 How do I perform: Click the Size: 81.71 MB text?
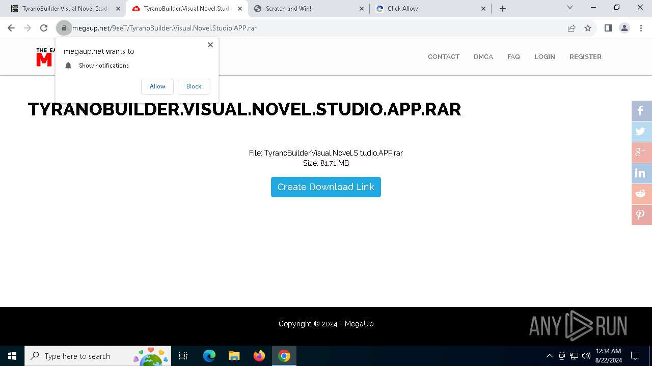click(x=326, y=163)
